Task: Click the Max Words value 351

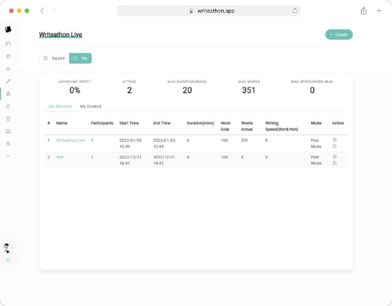Action: click(x=249, y=90)
